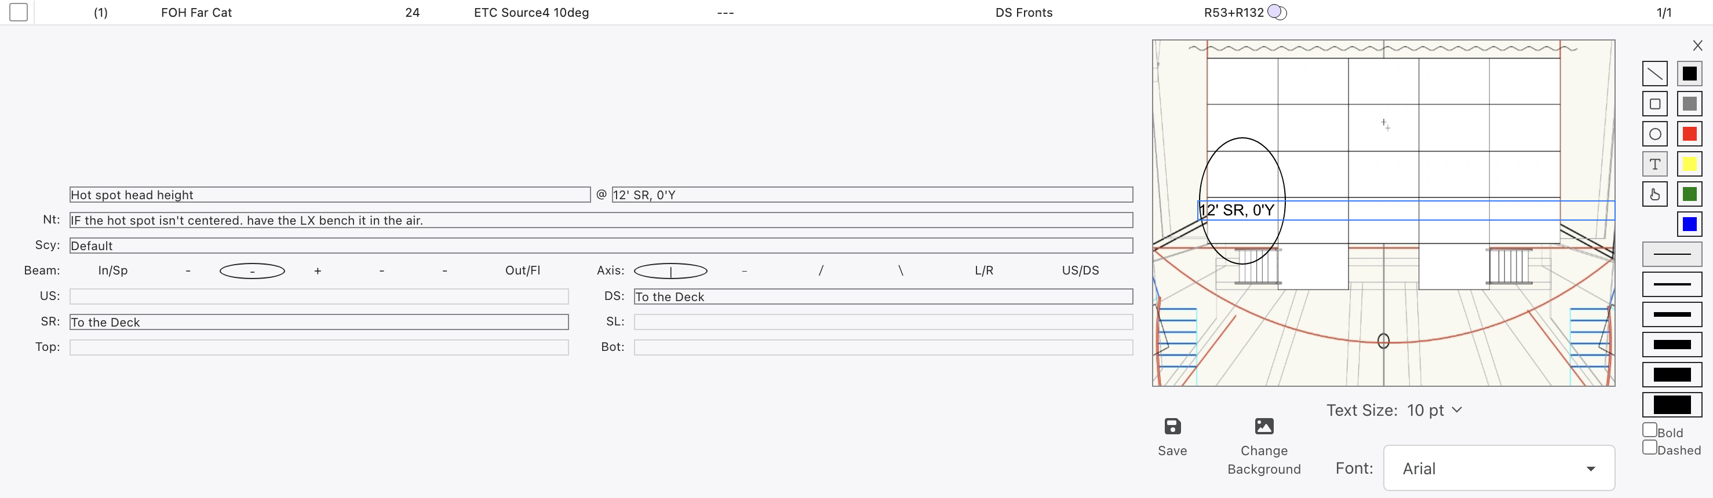Click the Change Background image icon
Screen dimensions: 1713x498
point(1263,426)
